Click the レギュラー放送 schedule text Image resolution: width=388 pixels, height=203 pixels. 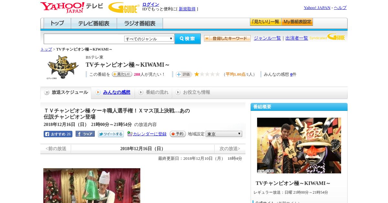pyautogui.click(x=291, y=192)
